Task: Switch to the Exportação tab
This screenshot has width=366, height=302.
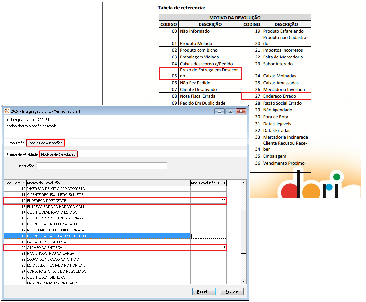Action: tap(16, 143)
